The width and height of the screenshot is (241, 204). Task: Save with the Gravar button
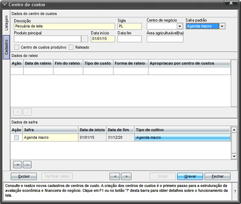point(190,176)
